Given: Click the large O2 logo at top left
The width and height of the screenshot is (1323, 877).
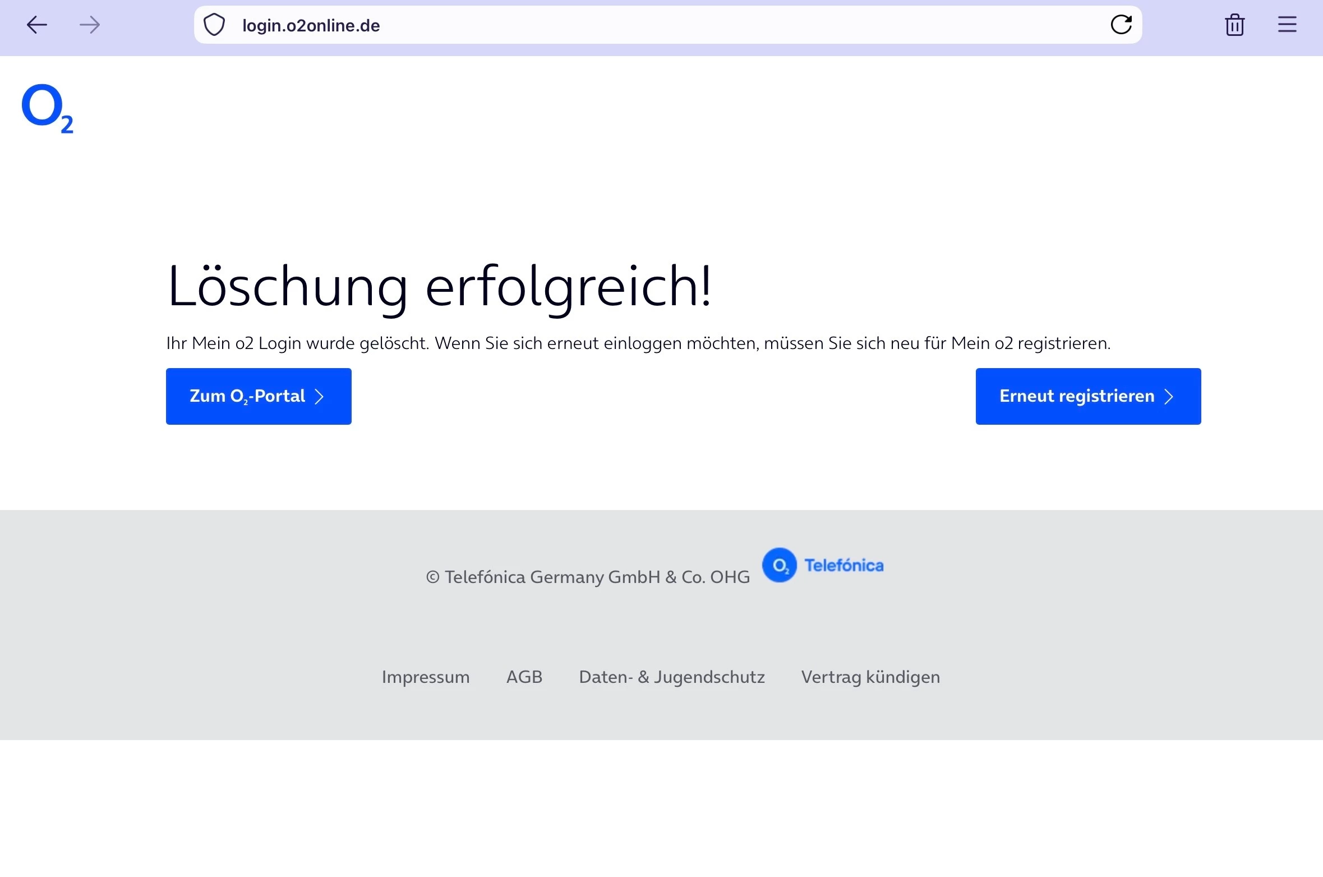Looking at the screenshot, I should (x=47, y=109).
